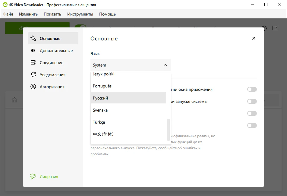Close the settings panel with the X
Viewport: 287px width, 196px height.
point(254,38)
